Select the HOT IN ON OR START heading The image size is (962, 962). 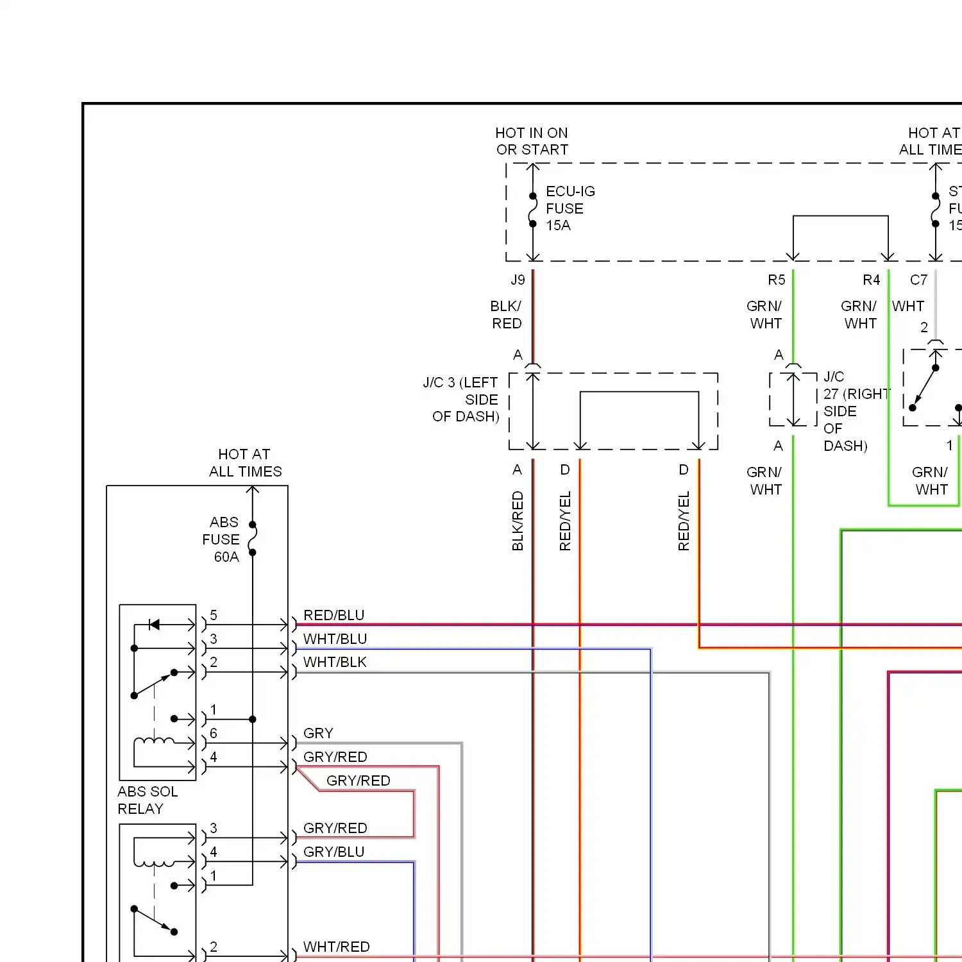(x=532, y=141)
